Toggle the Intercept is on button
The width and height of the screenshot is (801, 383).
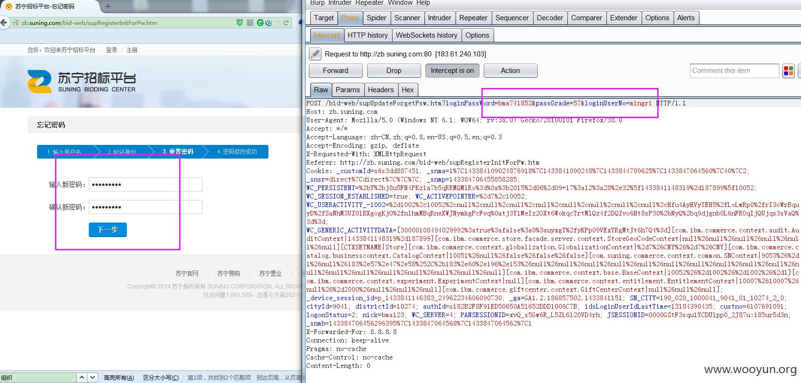click(x=452, y=71)
